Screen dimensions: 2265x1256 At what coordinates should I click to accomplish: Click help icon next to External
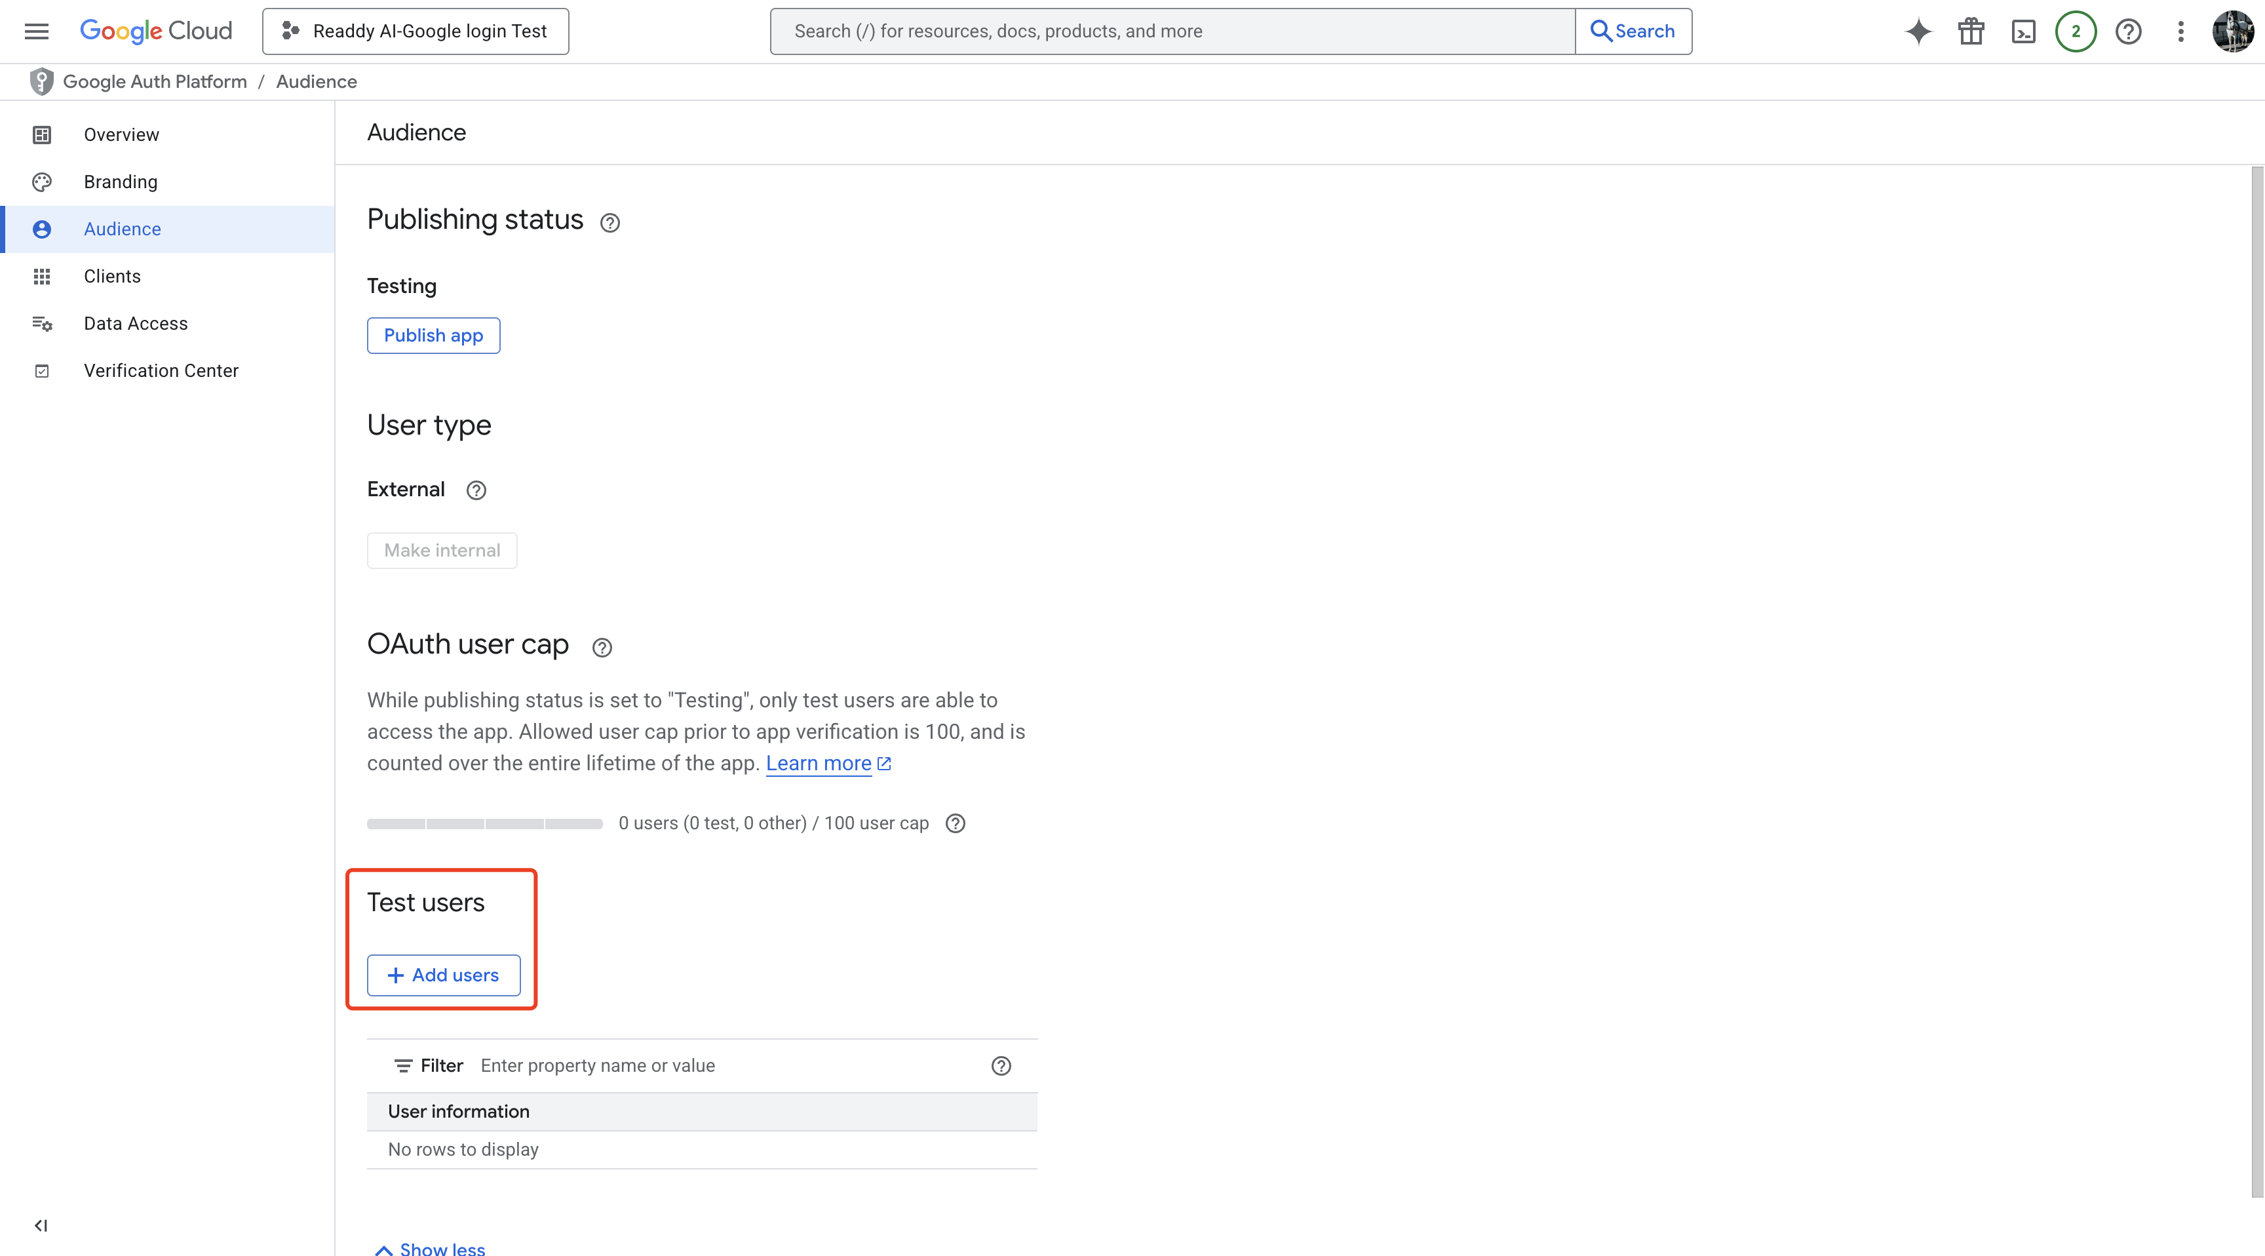[x=476, y=490]
